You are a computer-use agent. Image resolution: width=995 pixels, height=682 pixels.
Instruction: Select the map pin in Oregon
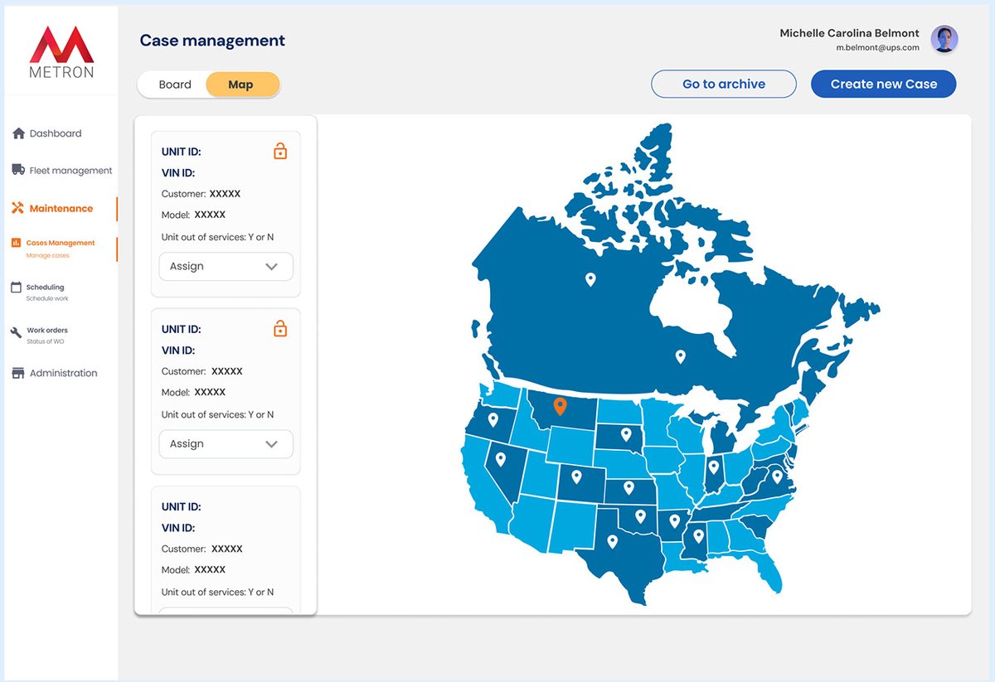[493, 419]
